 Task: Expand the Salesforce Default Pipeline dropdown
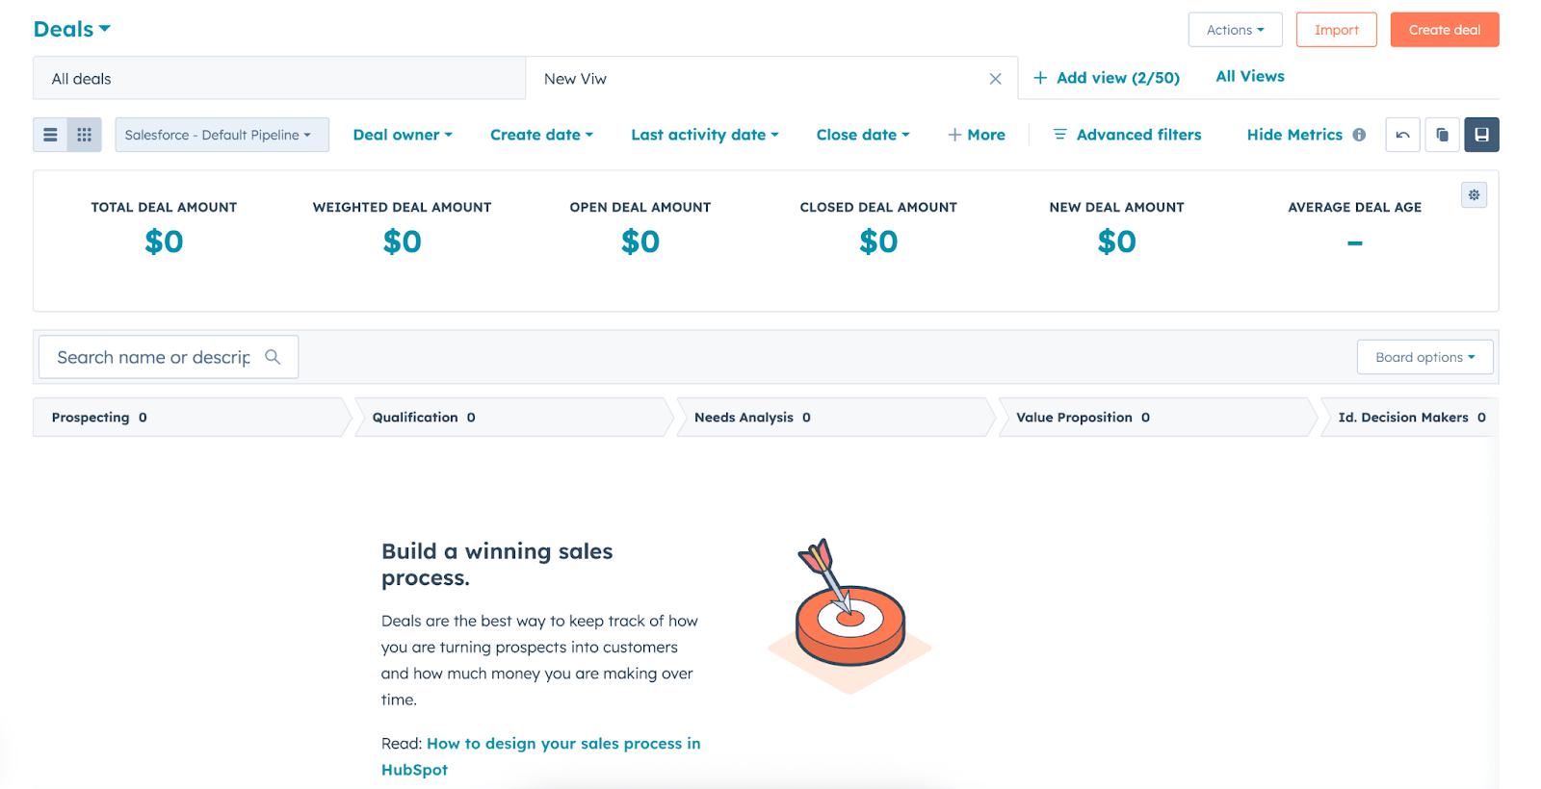[x=222, y=135]
